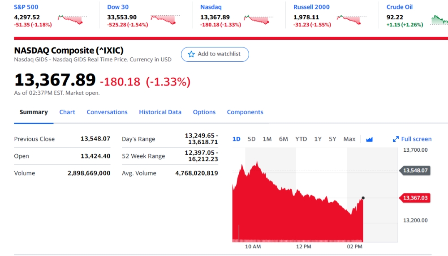Open the Historical Data tab
The width and height of the screenshot is (448, 256).
coord(160,112)
